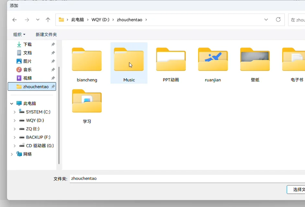Select the 电子书 folder

pyautogui.click(x=294, y=65)
